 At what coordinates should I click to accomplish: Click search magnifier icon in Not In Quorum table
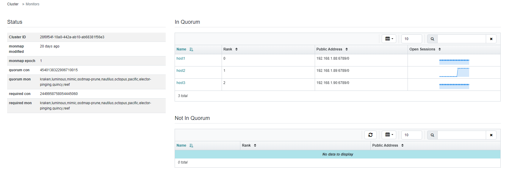[x=432, y=135]
